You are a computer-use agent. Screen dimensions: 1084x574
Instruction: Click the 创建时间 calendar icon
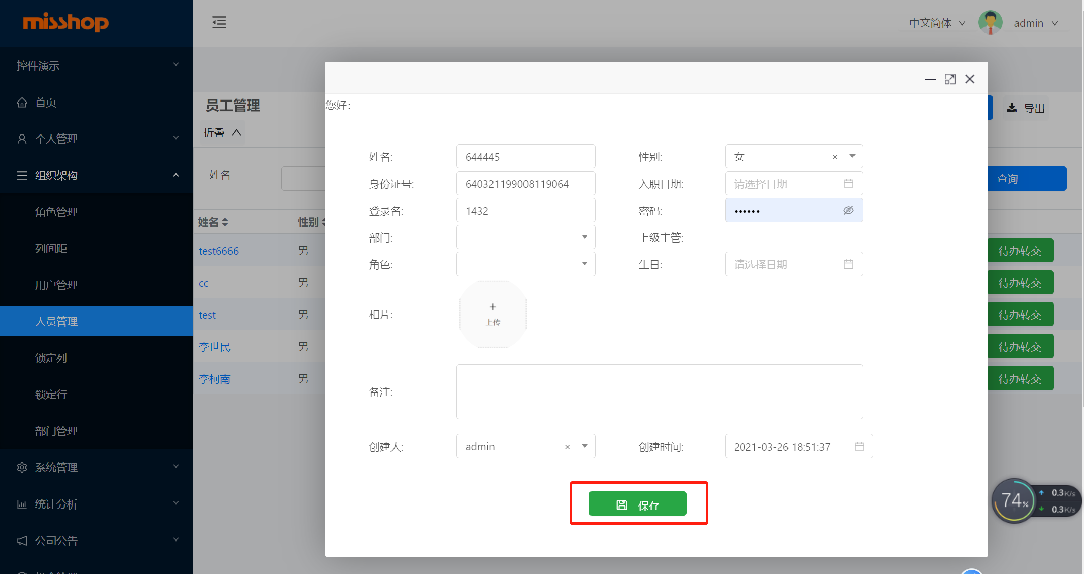(859, 447)
